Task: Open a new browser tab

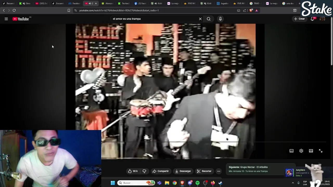Action: pyautogui.click(x=299, y=4)
